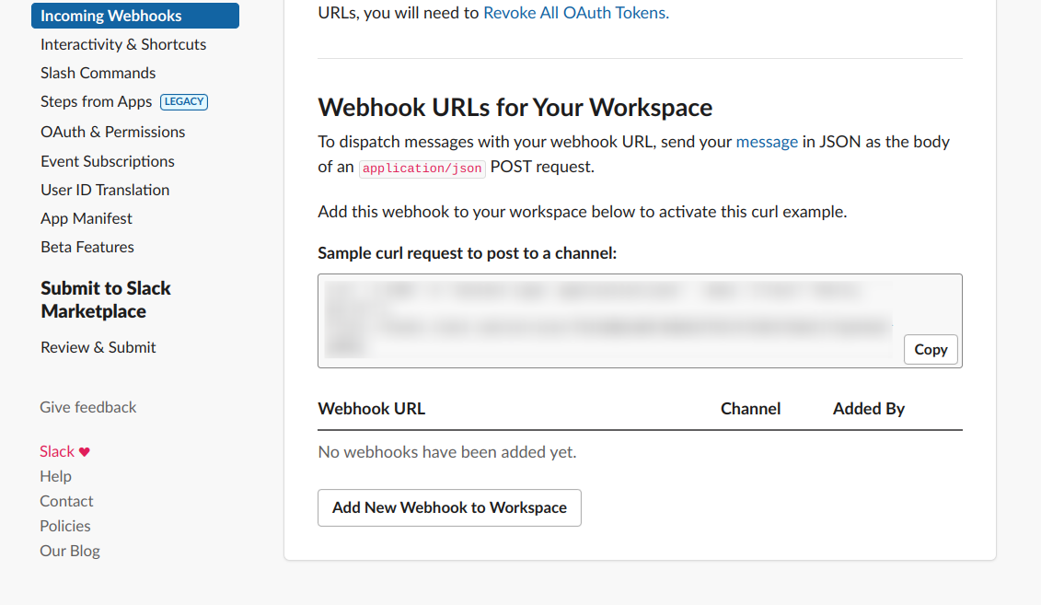
Task: Click the Contact footer link
Action: coord(66,501)
